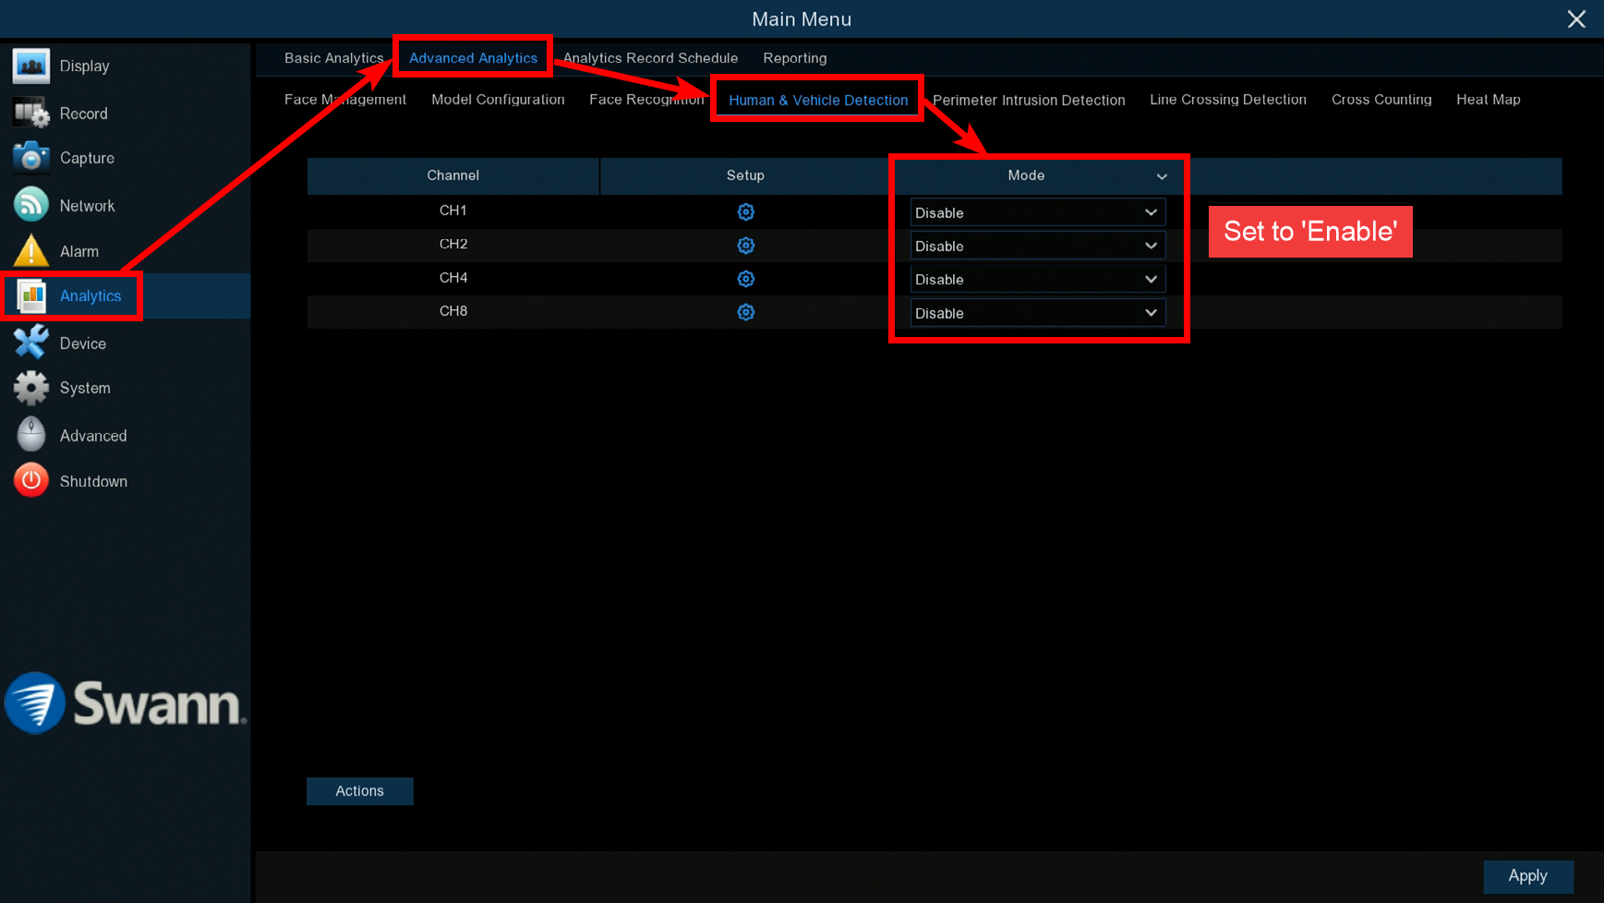Click the Apply button
The image size is (1604, 903).
[x=1527, y=875]
